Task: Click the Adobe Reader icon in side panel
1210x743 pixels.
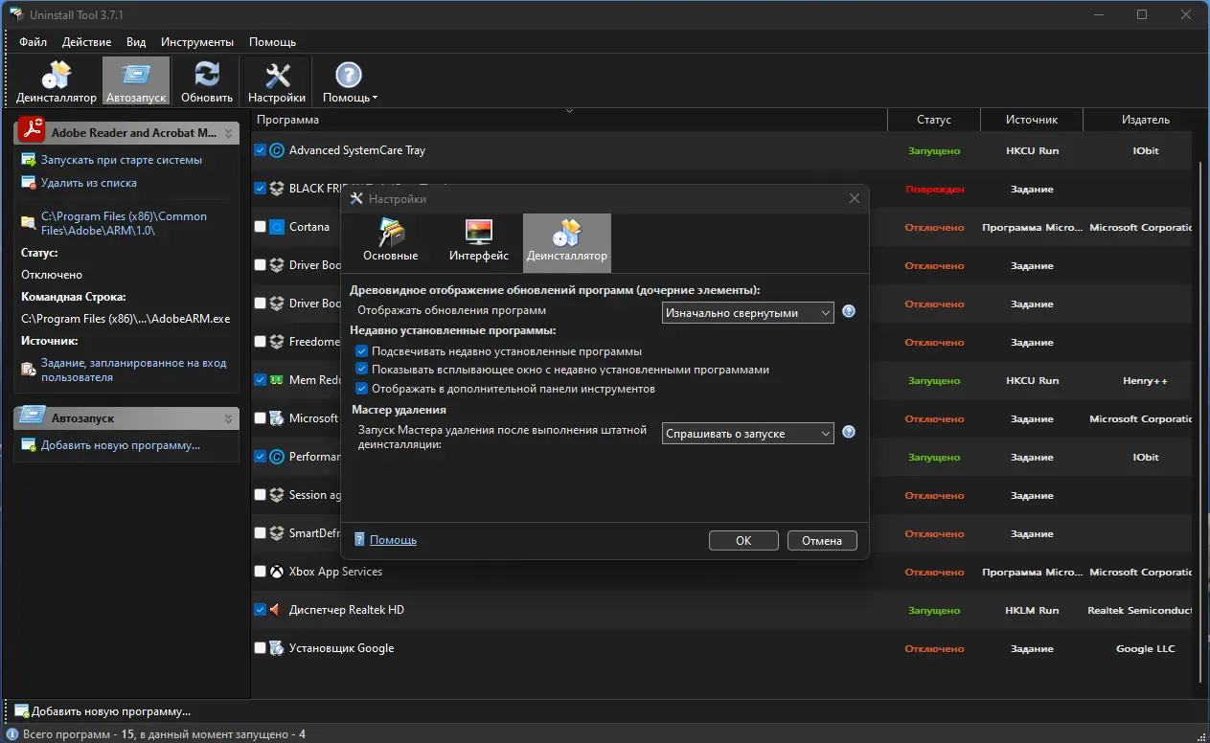Action: pos(33,130)
